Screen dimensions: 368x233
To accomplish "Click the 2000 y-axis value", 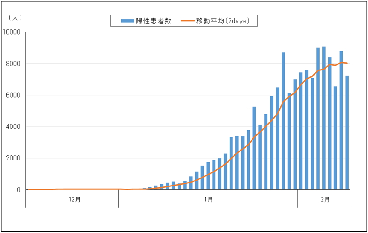I will click(x=13, y=158).
